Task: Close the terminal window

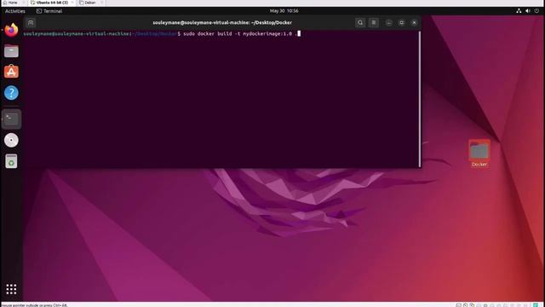Action: pyautogui.click(x=414, y=23)
